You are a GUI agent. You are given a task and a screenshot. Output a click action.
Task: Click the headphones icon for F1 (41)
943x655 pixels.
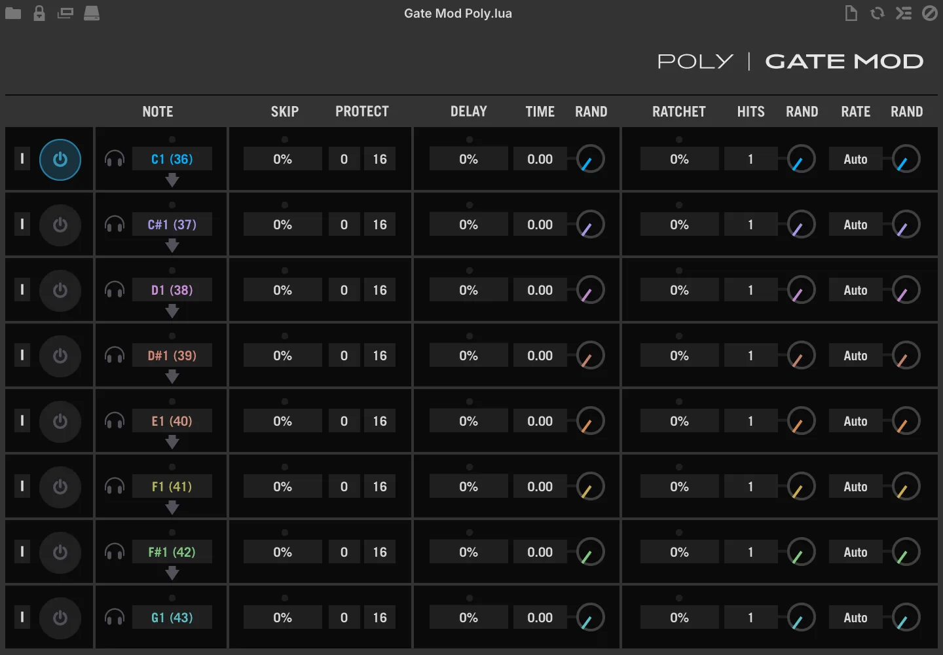point(115,487)
